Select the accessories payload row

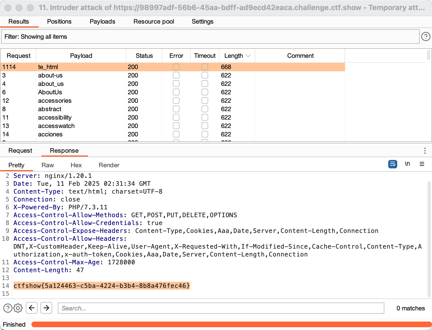pyautogui.click(x=173, y=100)
